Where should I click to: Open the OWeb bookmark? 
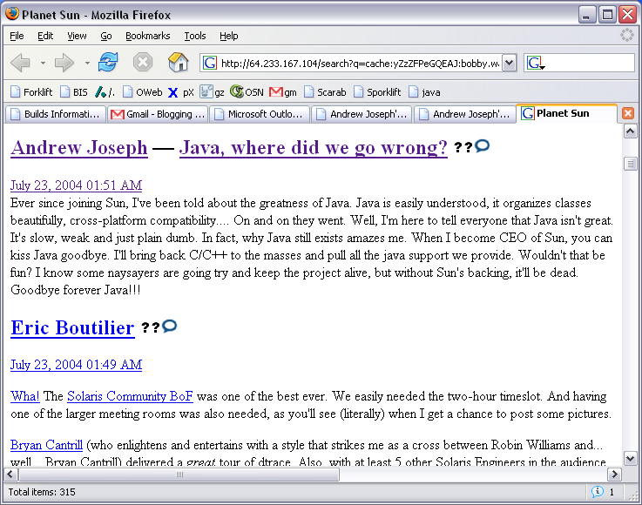[143, 92]
